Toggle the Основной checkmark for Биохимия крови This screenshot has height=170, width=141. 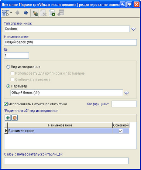click(x=121, y=131)
